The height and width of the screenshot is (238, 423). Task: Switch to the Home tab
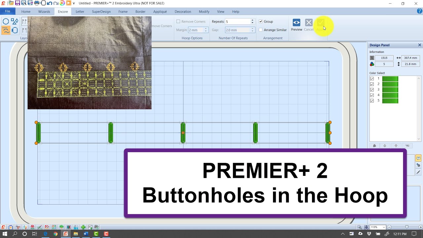pos(26,12)
